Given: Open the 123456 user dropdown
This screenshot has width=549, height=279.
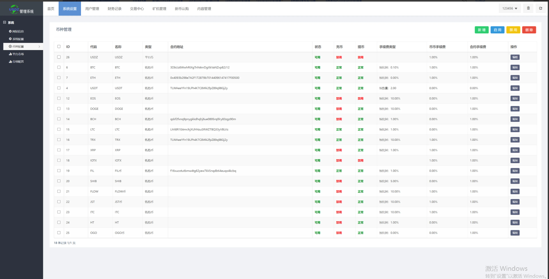Looking at the screenshot, I should click(509, 9).
